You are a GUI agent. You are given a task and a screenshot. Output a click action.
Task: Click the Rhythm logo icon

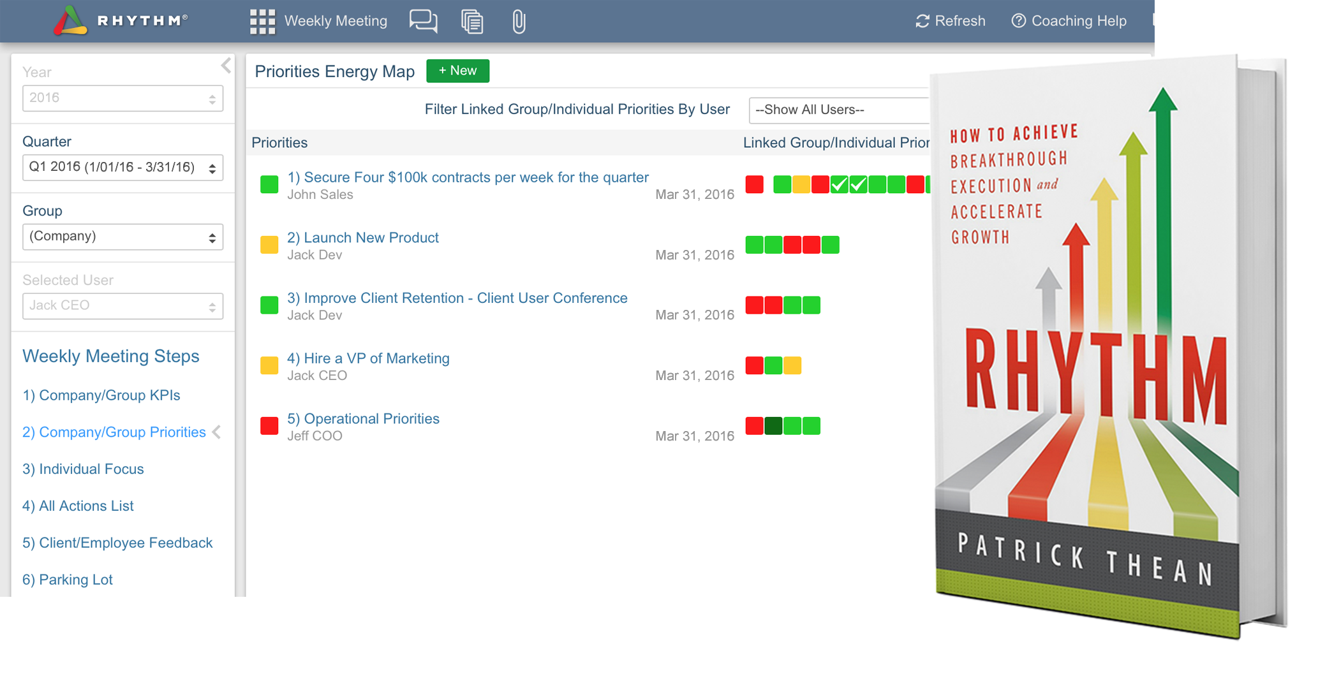coord(70,20)
